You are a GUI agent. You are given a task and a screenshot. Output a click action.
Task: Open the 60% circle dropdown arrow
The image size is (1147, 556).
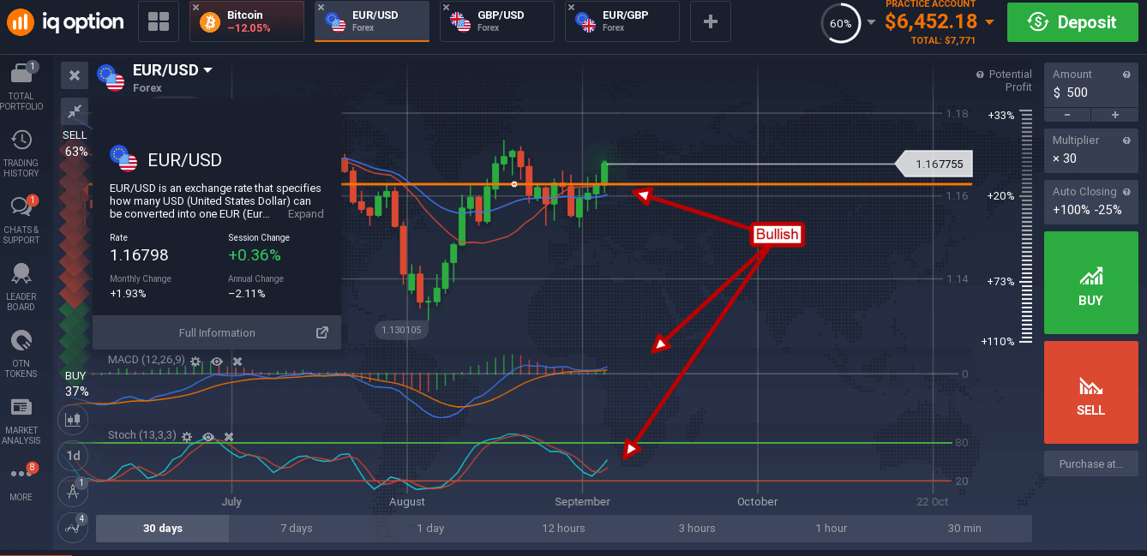(872, 22)
